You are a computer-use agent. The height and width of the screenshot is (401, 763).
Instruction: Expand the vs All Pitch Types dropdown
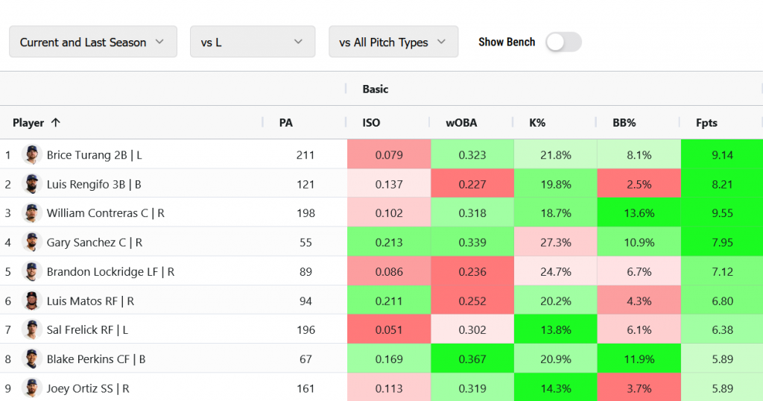tap(393, 42)
